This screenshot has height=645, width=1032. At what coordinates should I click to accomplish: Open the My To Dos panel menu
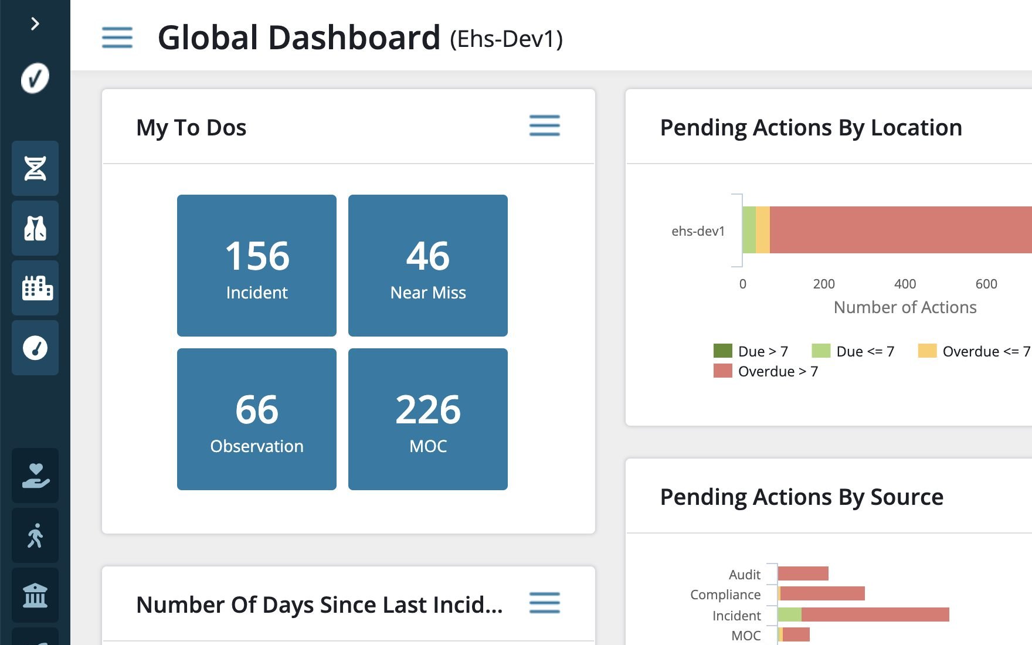coord(545,125)
